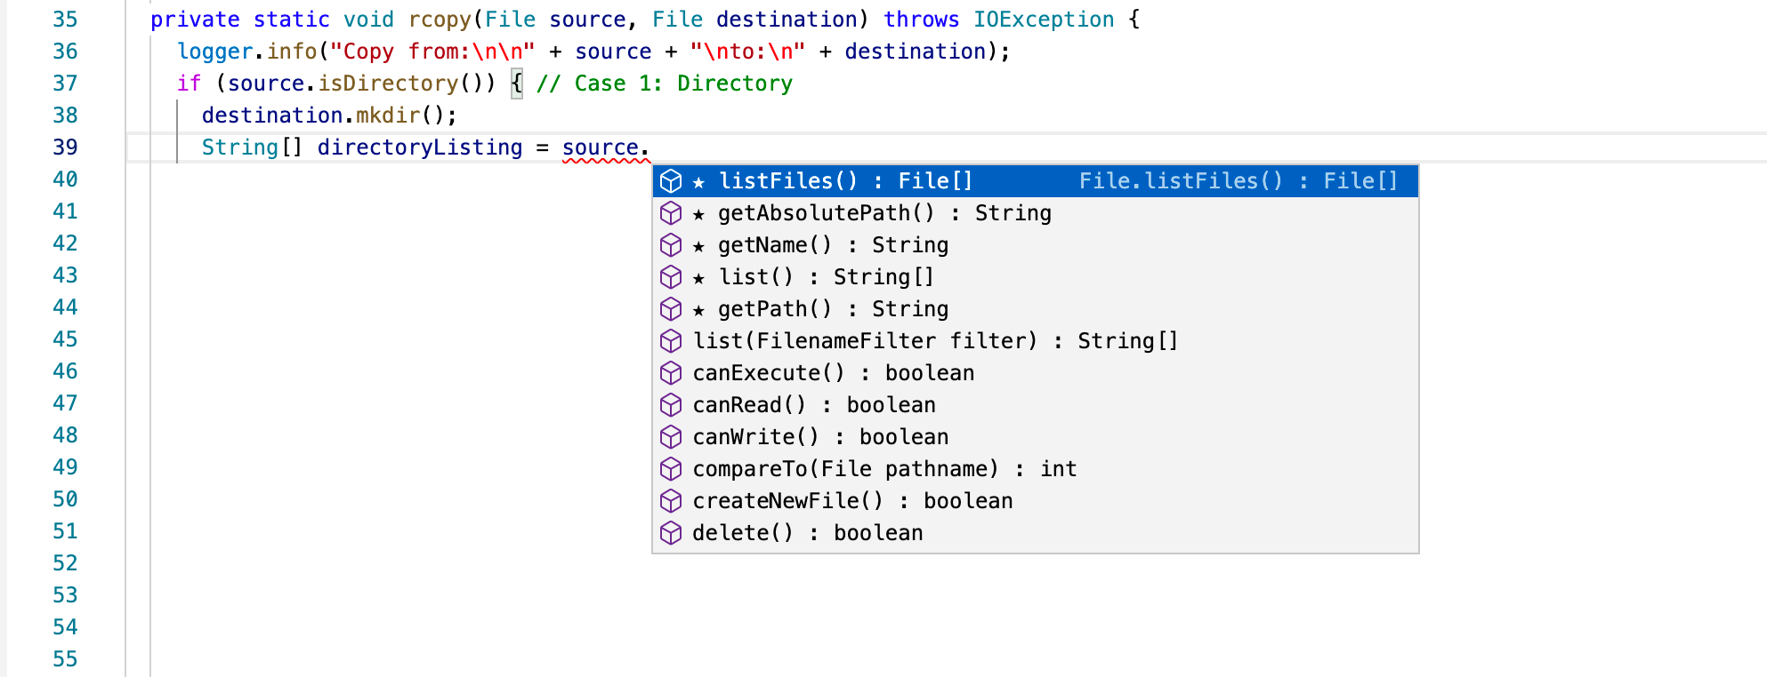Click line number 45 in gutter

[65, 339]
